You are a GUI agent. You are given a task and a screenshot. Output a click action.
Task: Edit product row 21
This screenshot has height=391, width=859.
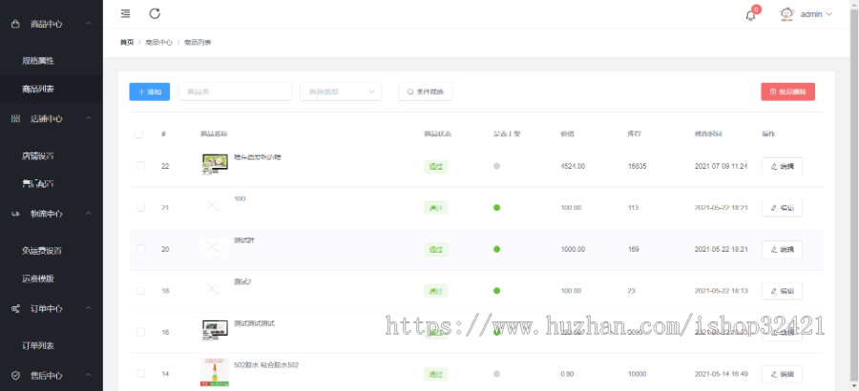point(782,208)
